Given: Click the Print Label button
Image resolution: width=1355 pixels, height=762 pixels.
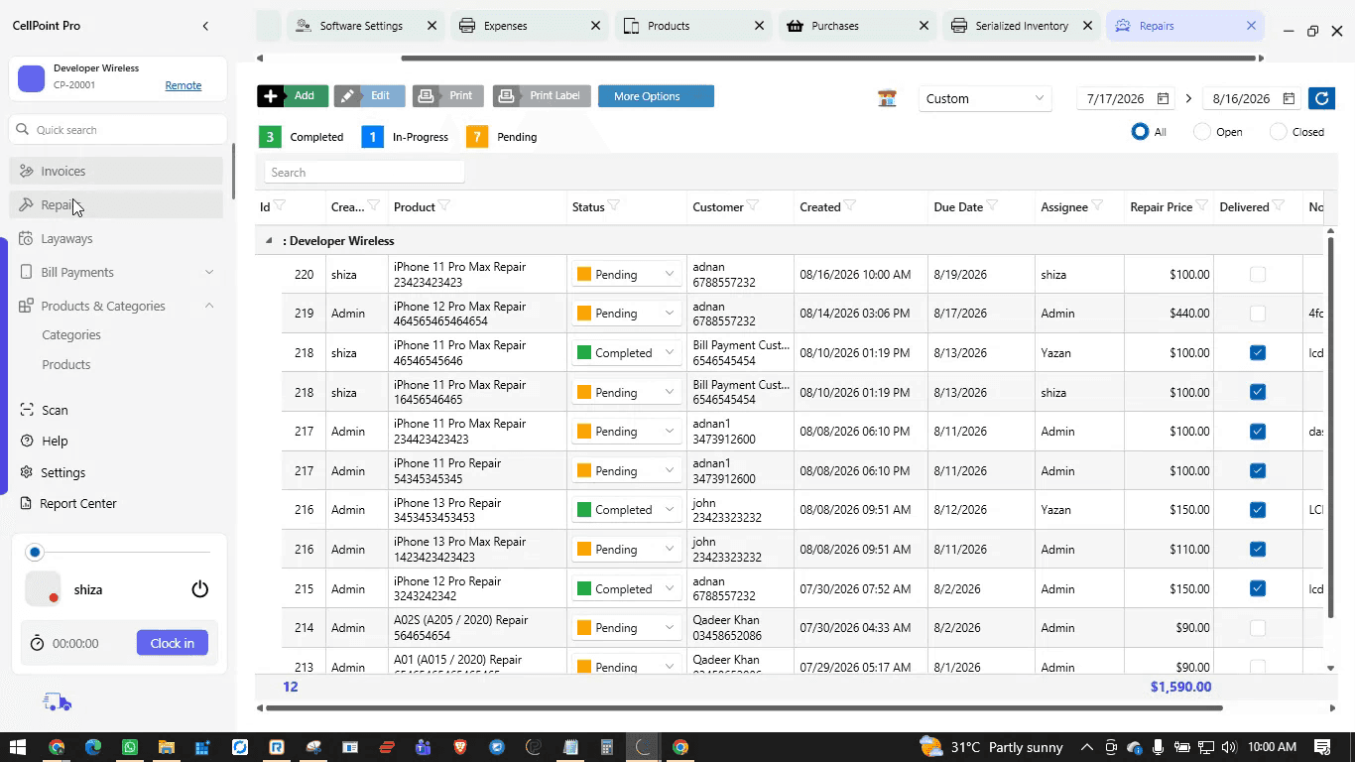Looking at the screenshot, I should 542,96.
